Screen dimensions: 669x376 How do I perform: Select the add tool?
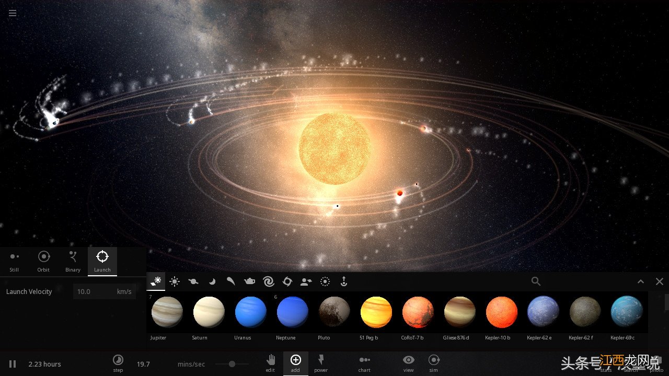click(295, 362)
